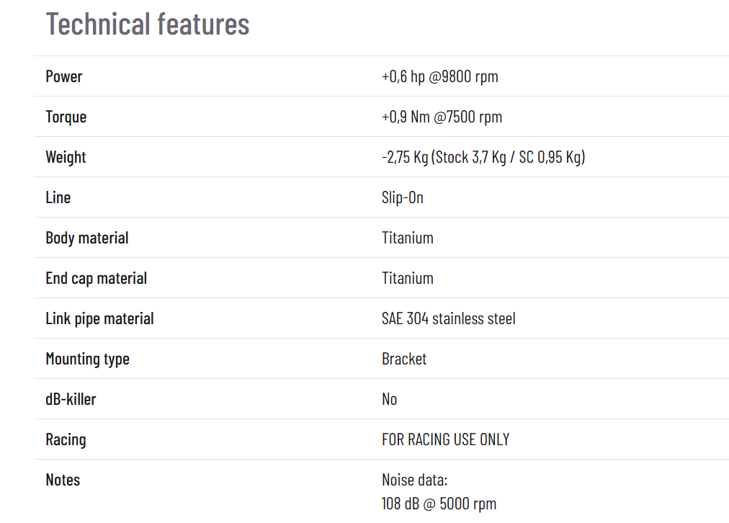The width and height of the screenshot is (729, 523).
Task: Click the 108 dB @ 5000 rpm note
Action: [439, 504]
